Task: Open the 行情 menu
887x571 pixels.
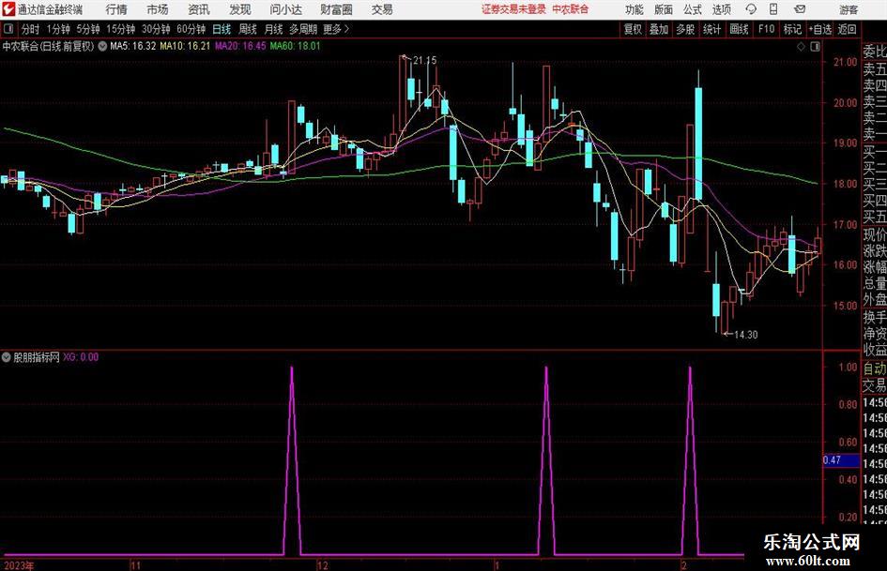Action: click(x=116, y=9)
